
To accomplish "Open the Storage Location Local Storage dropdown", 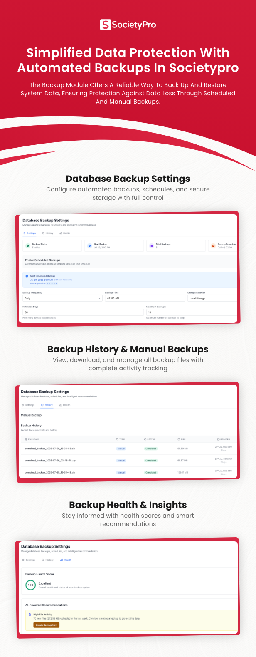I will point(212,298).
